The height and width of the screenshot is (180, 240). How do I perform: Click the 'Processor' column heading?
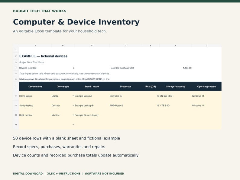(126, 87)
